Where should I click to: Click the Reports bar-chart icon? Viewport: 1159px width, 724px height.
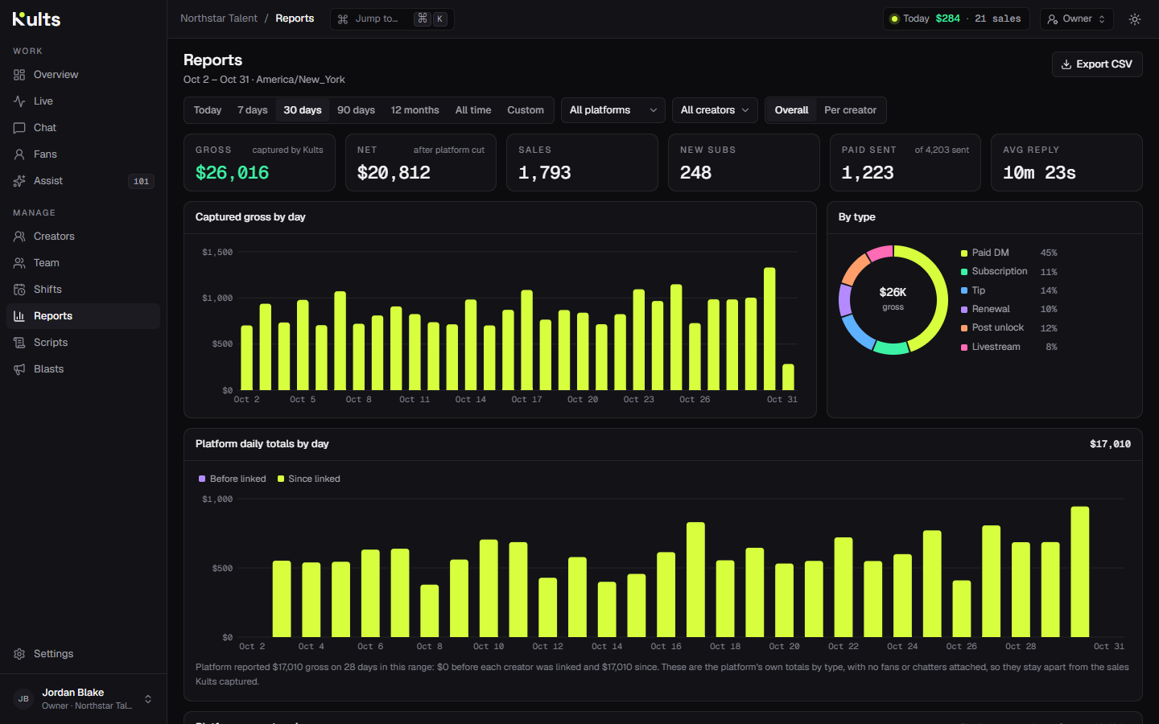click(19, 316)
